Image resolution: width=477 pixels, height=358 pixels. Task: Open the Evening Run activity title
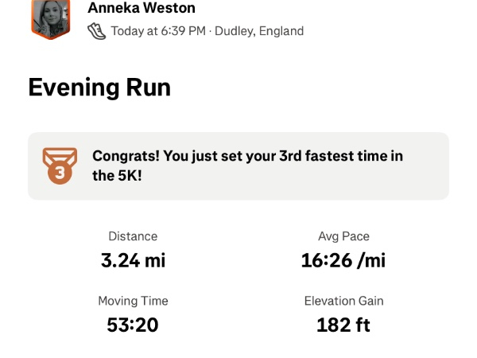tap(99, 87)
